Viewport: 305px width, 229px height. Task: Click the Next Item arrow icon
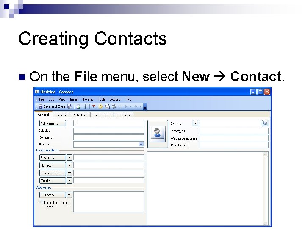[x=136, y=106]
